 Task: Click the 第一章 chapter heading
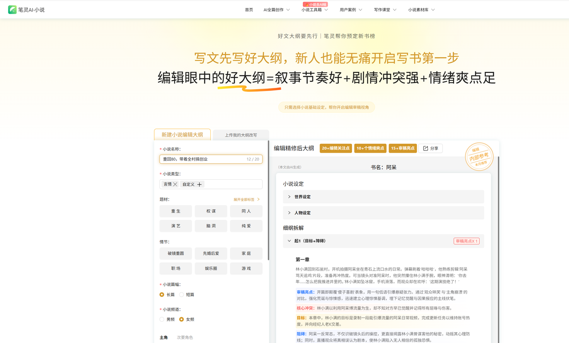[x=303, y=260]
